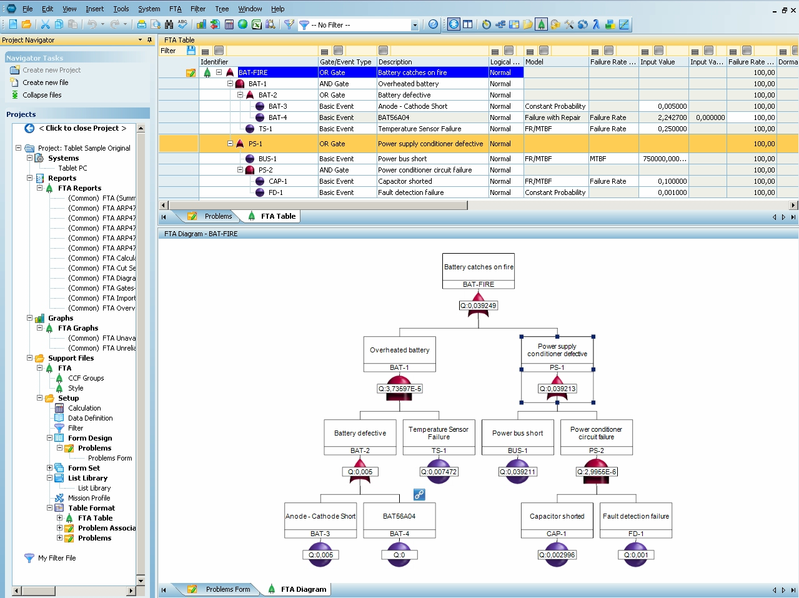The width and height of the screenshot is (799, 598).
Task: Click the blue link icon in FTA diagram
Action: [x=419, y=494]
